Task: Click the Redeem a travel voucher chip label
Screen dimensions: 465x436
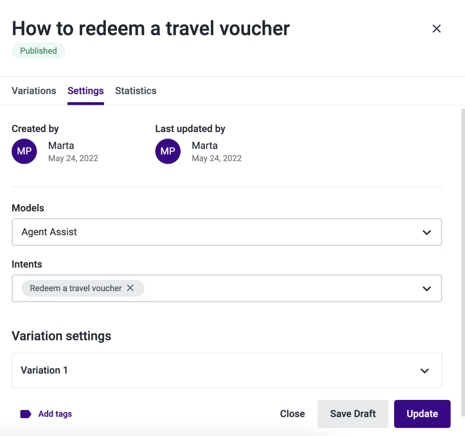Action: pyautogui.click(x=76, y=288)
